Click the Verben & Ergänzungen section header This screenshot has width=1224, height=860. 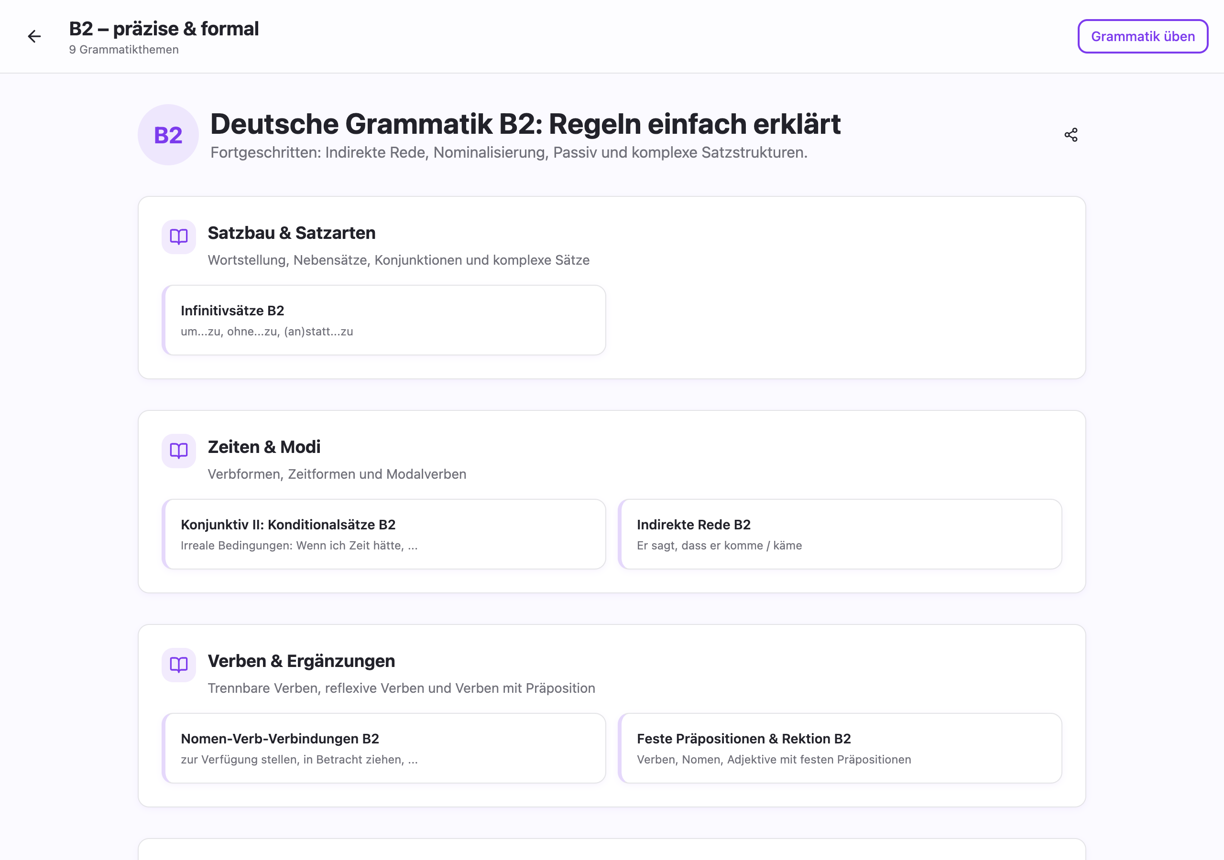click(x=301, y=661)
